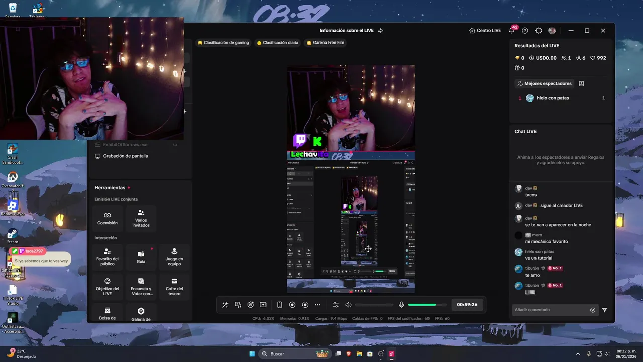Open File Explorer from taskbar
Screen dimensions: 643x362
pos(360,354)
